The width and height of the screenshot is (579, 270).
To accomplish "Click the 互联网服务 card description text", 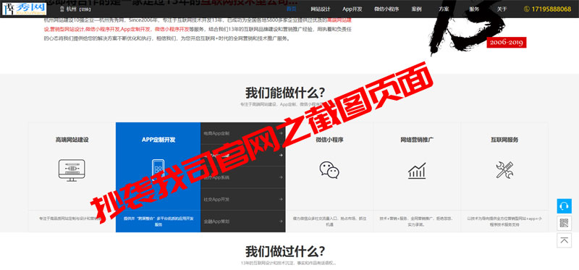I will click(504, 222).
